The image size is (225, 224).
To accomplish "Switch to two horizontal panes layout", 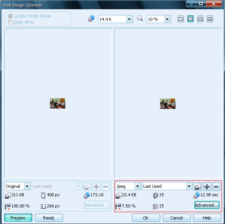I will tap(200, 19).
